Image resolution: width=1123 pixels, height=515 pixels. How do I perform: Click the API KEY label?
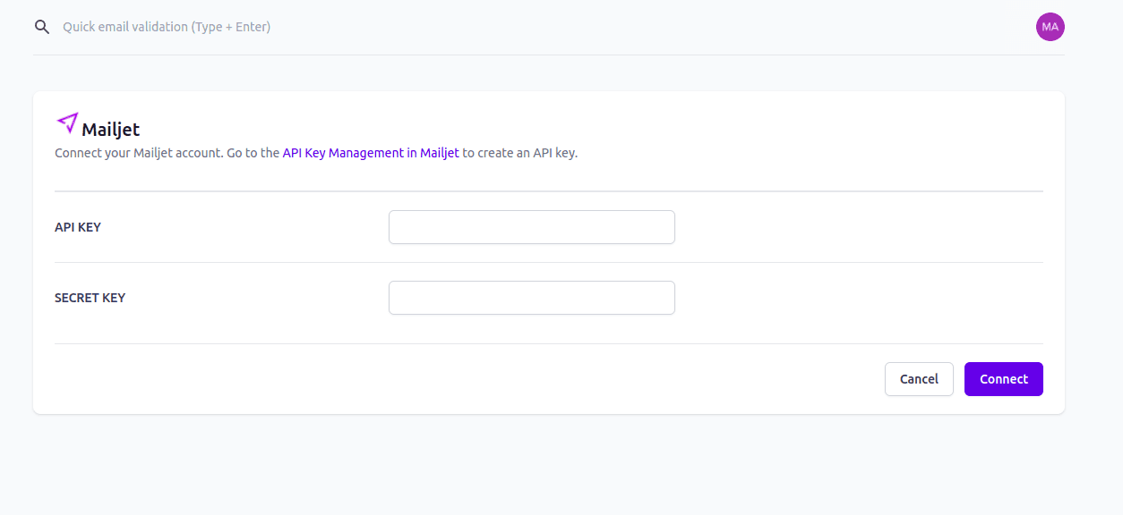pyautogui.click(x=78, y=226)
